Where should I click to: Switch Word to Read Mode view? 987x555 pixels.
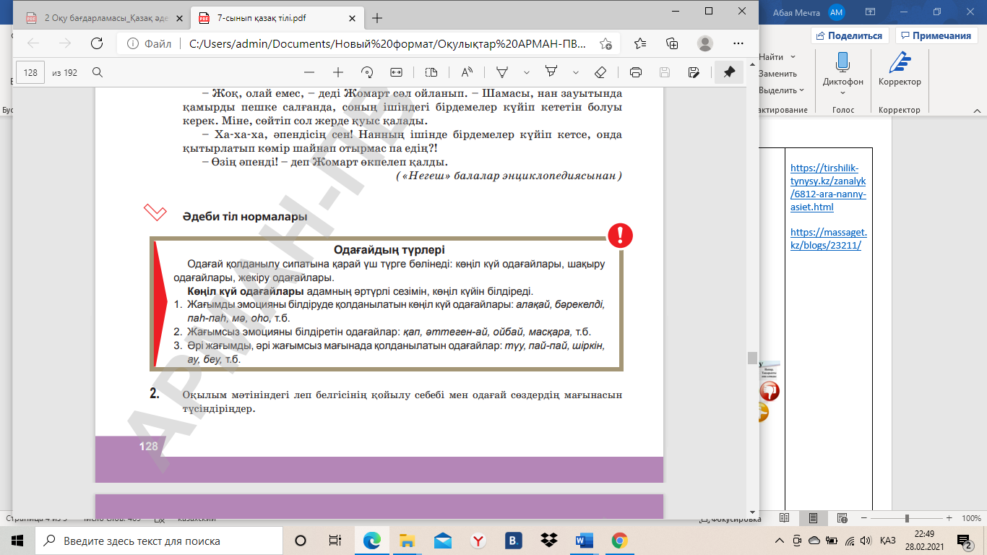click(x=785, y=518)
